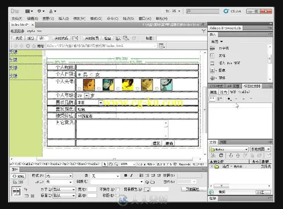Image resolution: width=283 pixels, height=209 pixels.
Task: Switch Property inspector to HTML mode
Action: coord(18,176)
